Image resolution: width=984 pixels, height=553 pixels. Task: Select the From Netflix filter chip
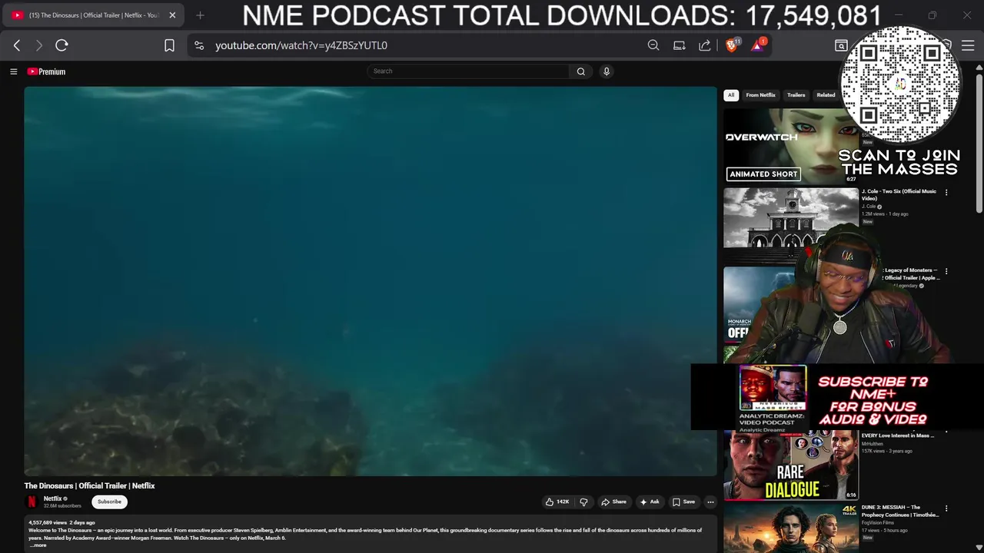pos(760,95)
